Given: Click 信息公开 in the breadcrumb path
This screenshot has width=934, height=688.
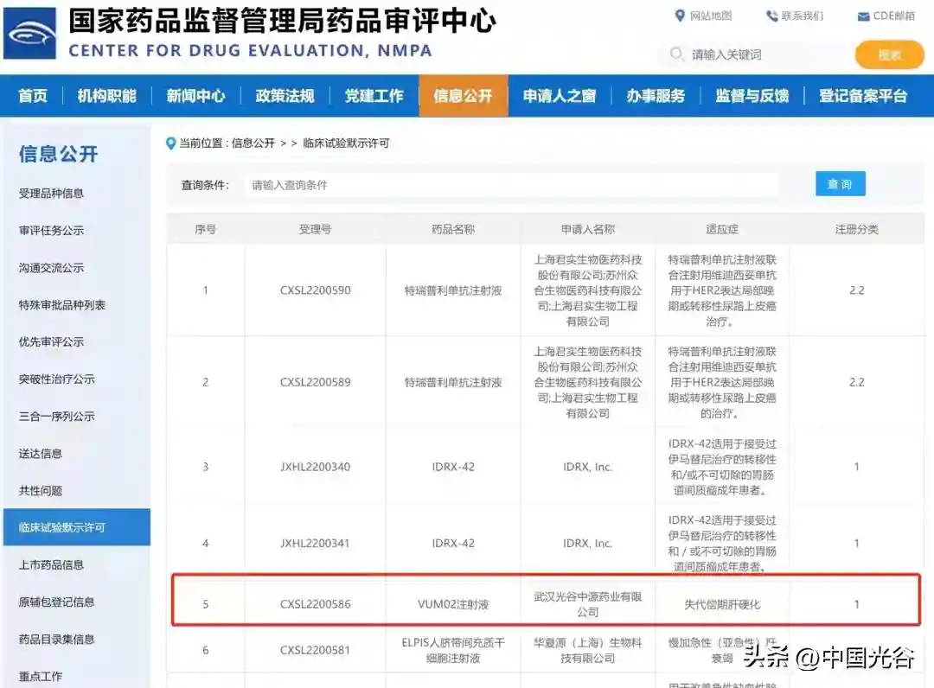Looking at the screenshot, I should point(253,143).
